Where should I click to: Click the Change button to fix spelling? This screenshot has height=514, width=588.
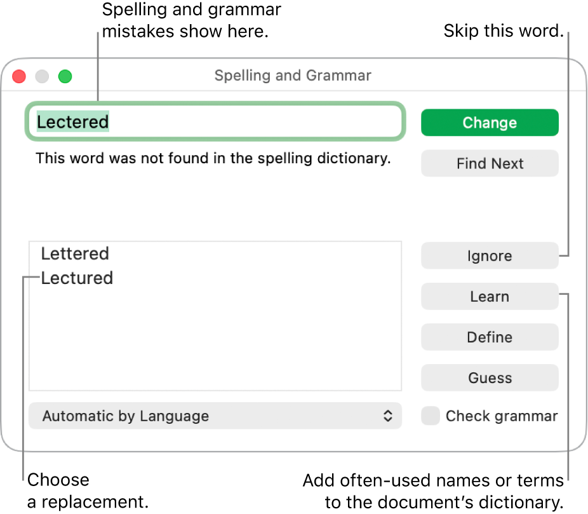pos(490,122)
